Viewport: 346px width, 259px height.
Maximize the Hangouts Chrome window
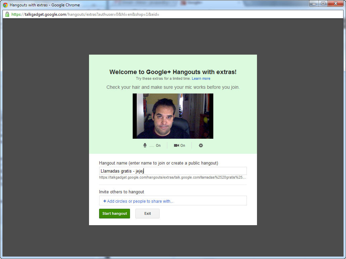tap(323, 4)
